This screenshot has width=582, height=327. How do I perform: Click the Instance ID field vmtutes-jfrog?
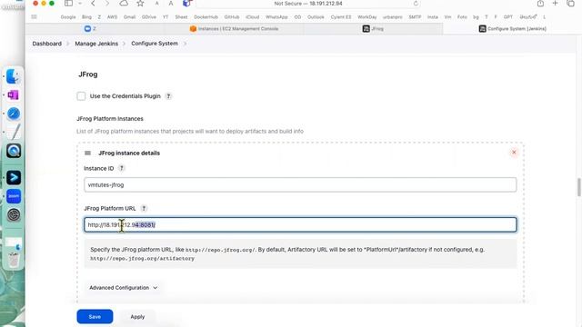(300, 184)
